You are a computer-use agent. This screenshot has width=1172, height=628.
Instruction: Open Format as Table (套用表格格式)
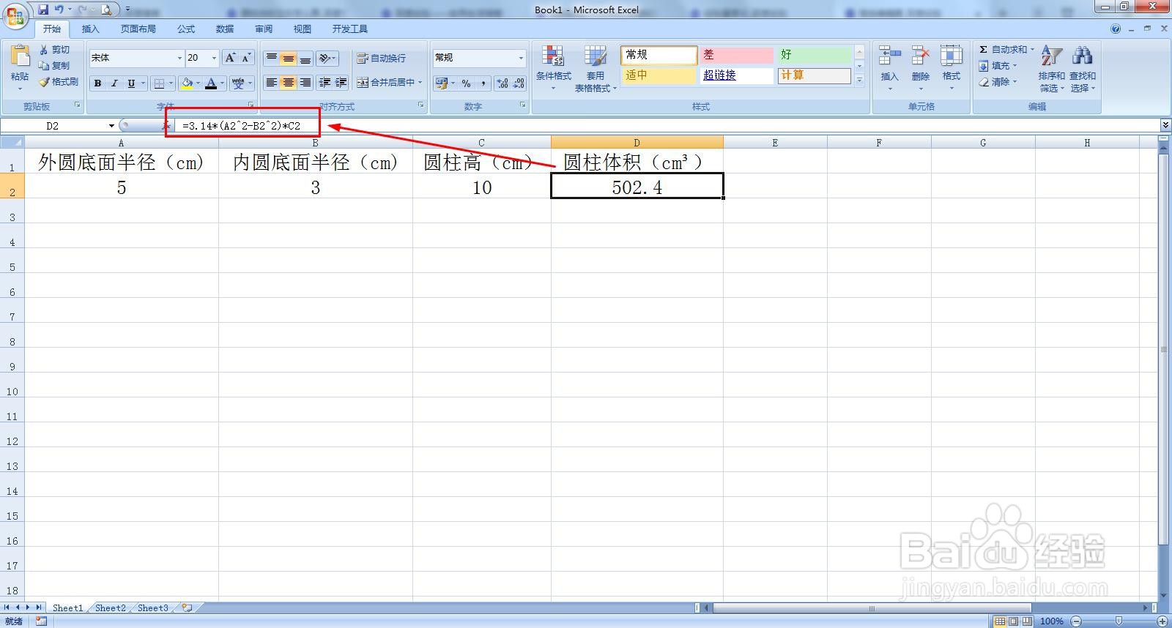[x=596, y=68]
